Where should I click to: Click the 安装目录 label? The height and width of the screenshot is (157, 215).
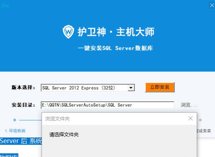pyautogui.click(x=23, y=105)
